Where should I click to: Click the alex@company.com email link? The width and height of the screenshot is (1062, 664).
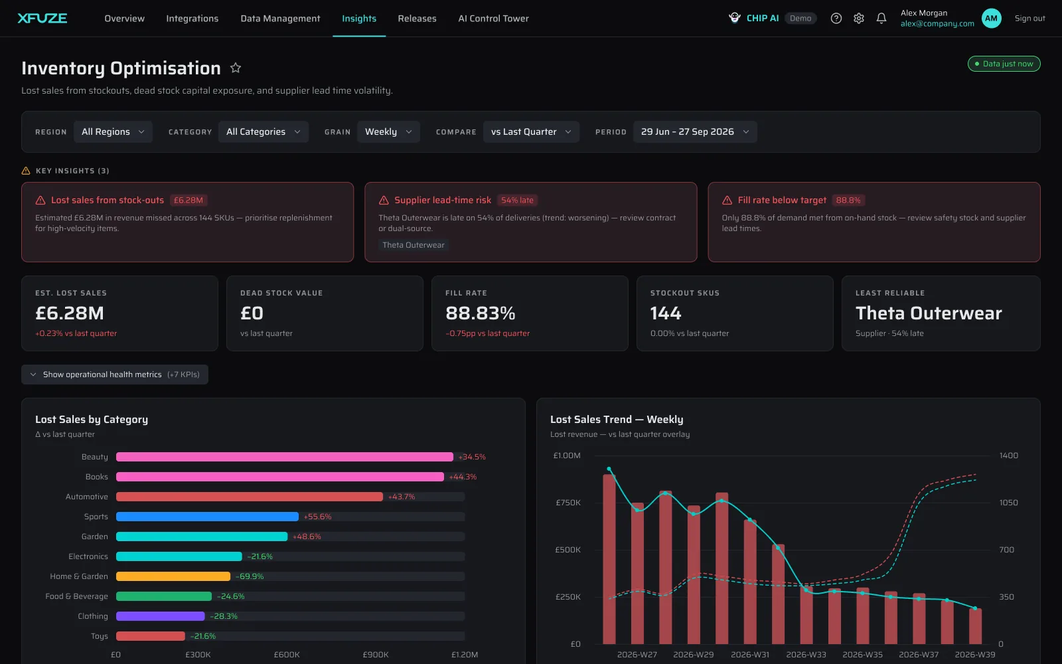(937, 24)
